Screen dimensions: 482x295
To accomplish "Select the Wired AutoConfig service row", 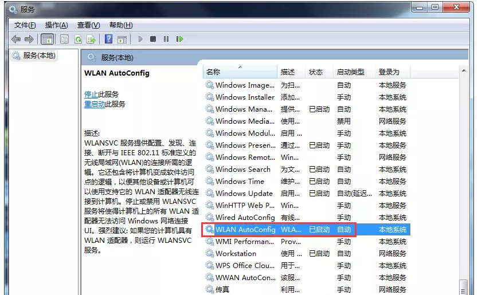I will (x=306, y=217).
